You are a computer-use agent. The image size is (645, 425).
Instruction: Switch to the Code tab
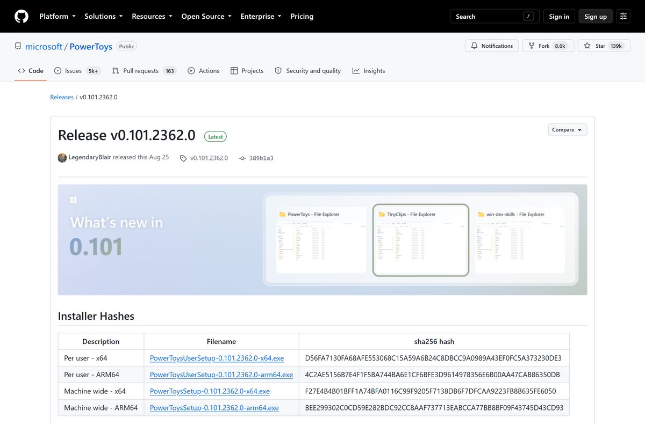31,71
